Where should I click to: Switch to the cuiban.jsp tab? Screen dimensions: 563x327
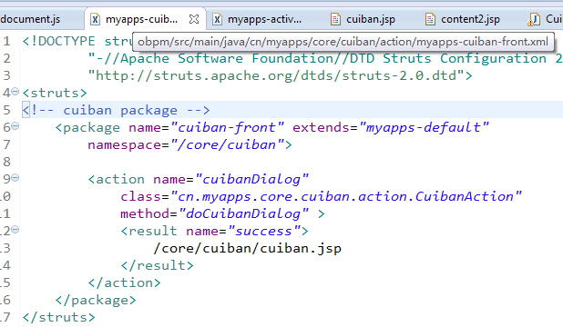coord(371,19)
